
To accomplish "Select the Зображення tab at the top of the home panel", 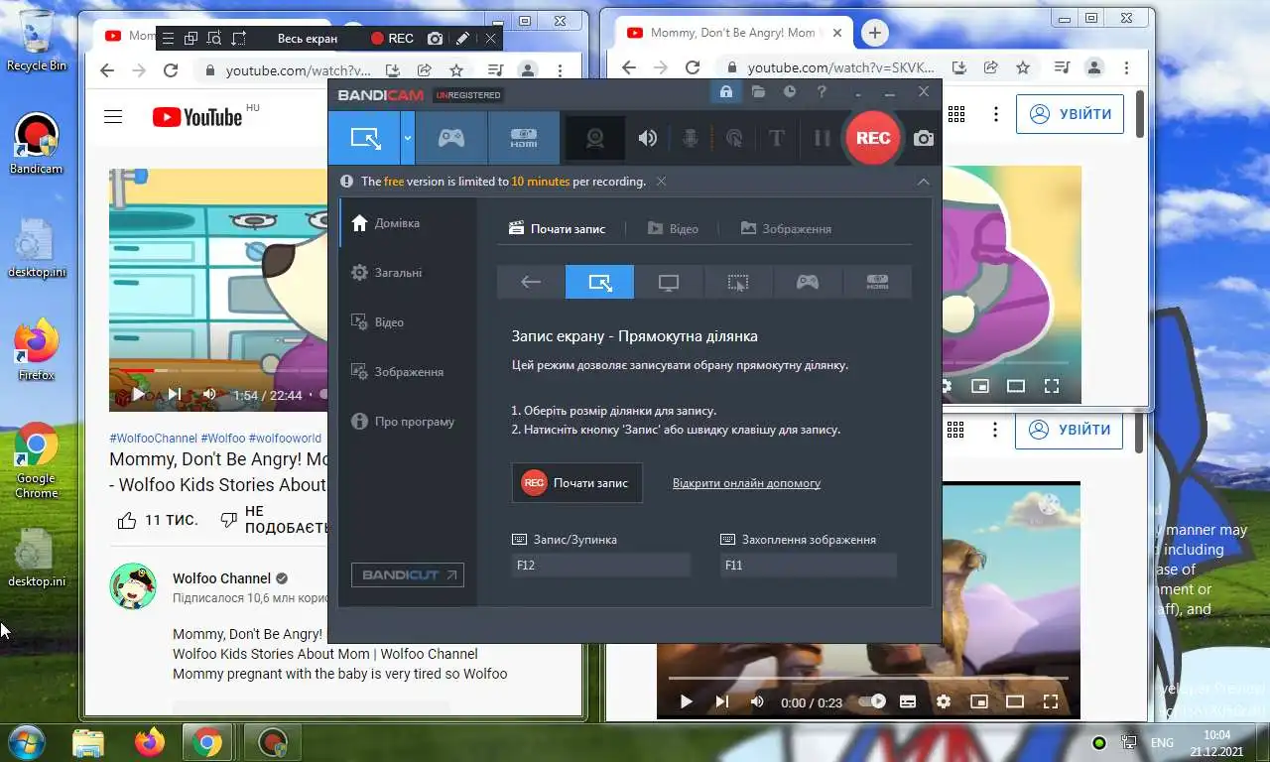I will (786, 228).
